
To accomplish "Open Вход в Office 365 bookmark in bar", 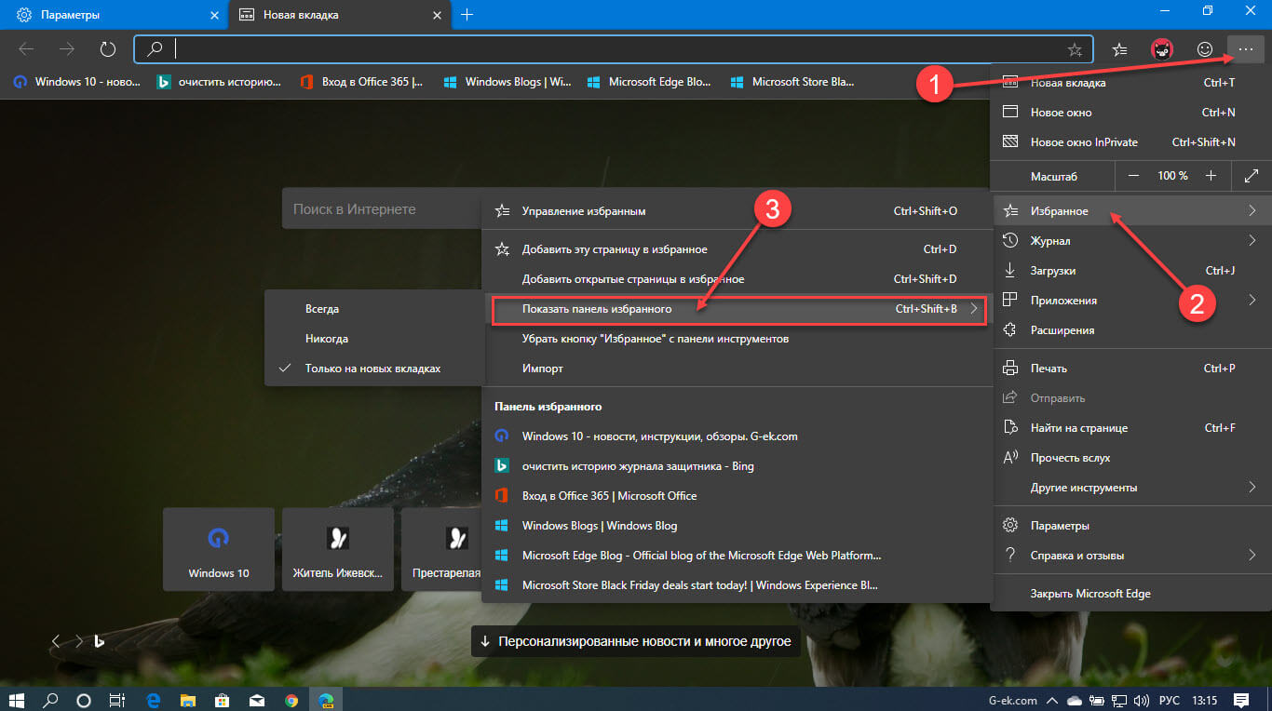I will pyautogui.click(x=362, y=82).
